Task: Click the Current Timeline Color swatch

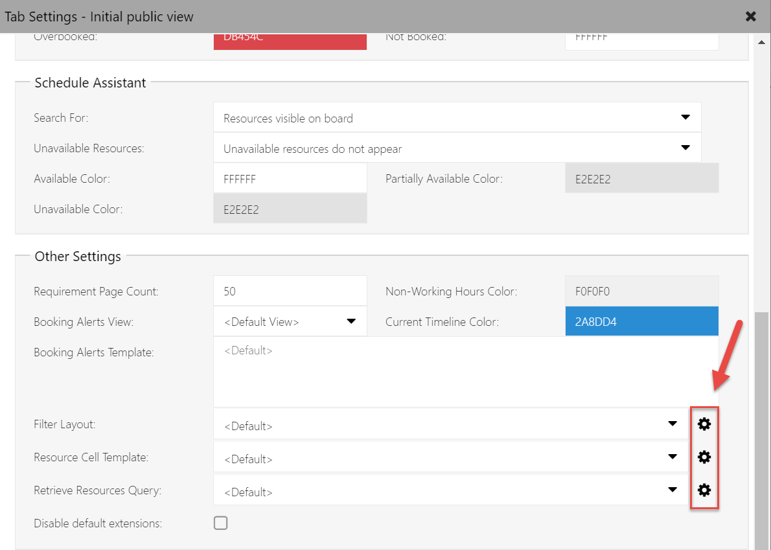Action: (641, 321)
